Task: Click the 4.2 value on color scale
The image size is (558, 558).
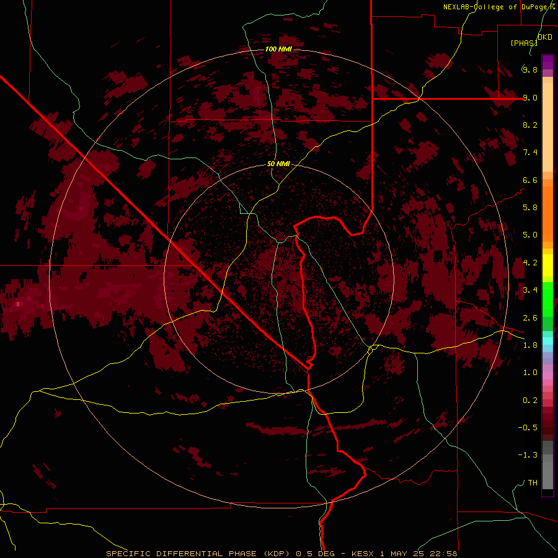Action: [x=530, y=262]
